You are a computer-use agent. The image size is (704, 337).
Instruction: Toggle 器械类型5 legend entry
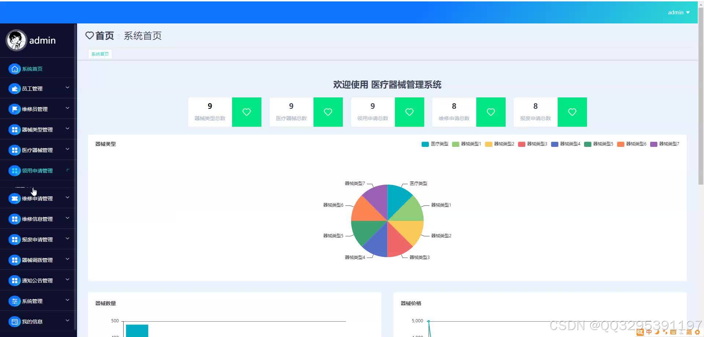coord(598,144)
